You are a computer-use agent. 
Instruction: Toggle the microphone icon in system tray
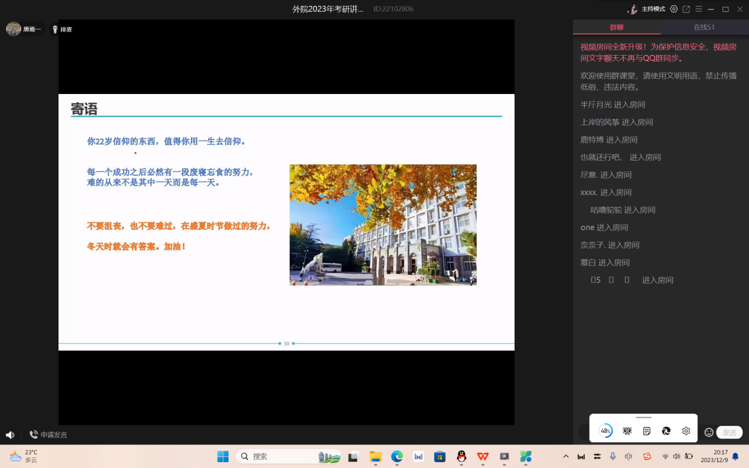pyautogui.click(x=613, y=456)
